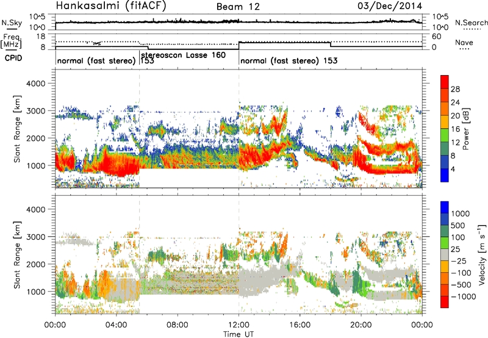
Task: Click the '04:00' time tick label
Action: point(116,325)
